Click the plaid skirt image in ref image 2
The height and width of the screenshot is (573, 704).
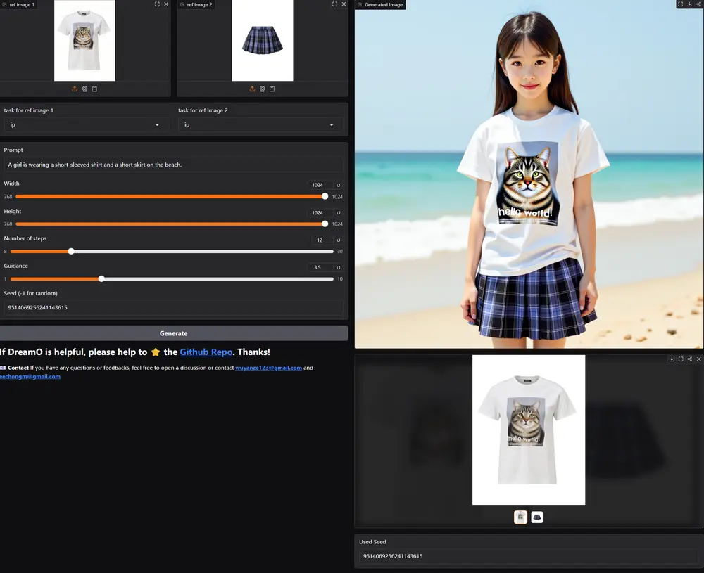262,40
